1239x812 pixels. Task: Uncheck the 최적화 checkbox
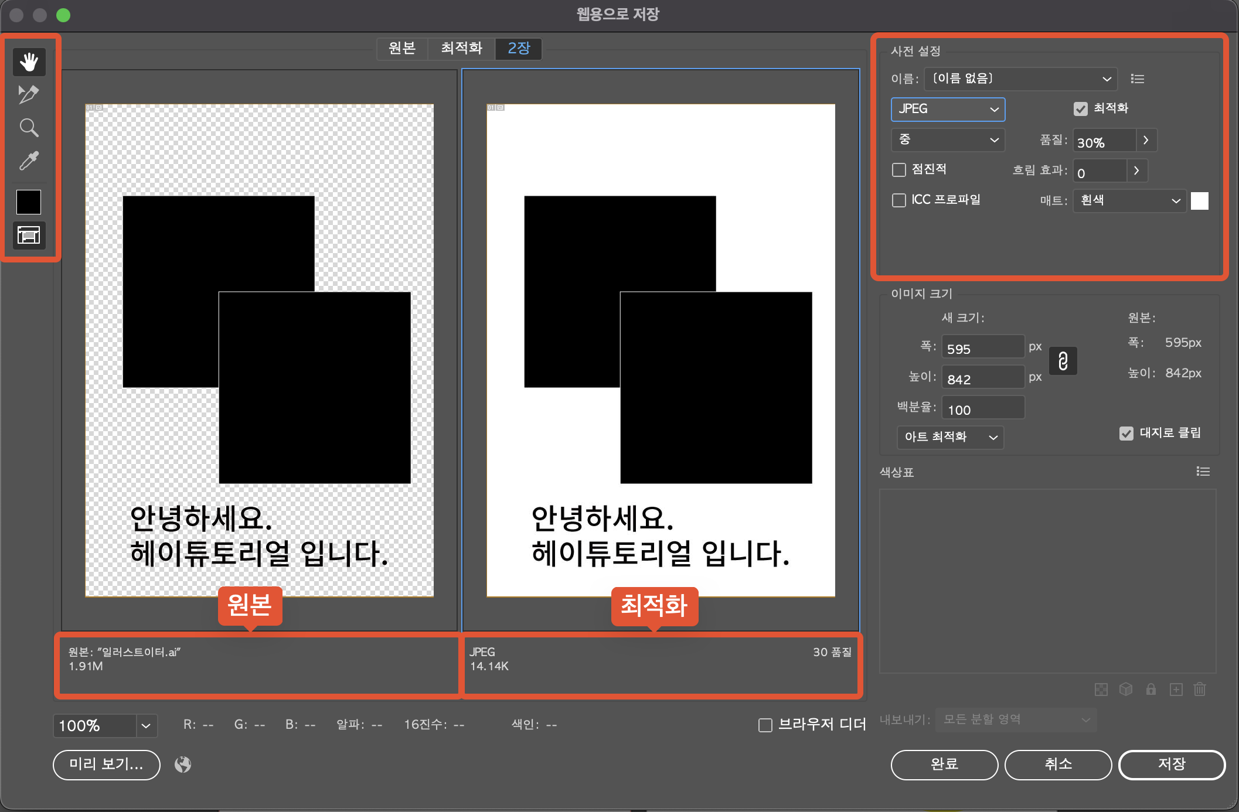coord(1080,109)
